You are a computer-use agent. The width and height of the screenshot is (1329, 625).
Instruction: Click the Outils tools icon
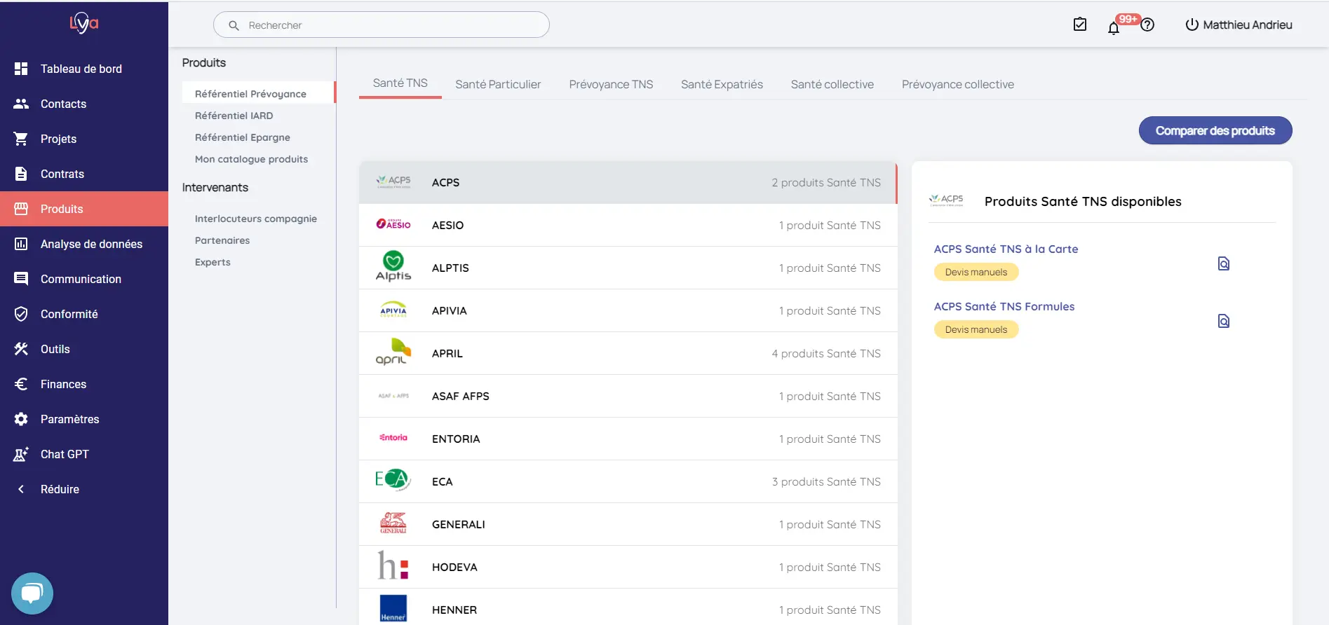21,349
